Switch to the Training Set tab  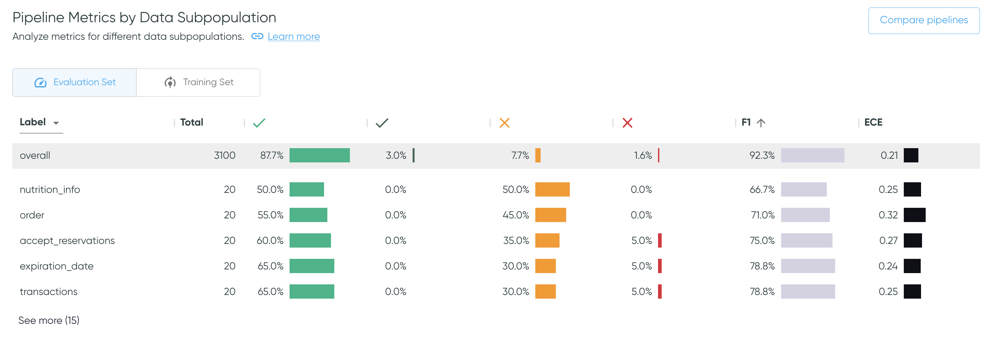coord(198,83)
